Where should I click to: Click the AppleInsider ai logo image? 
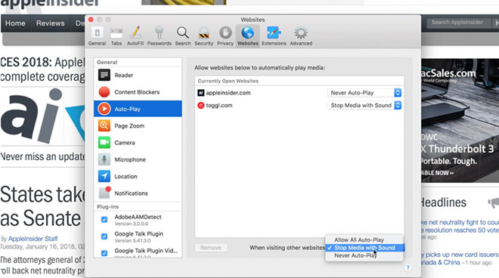tap(42, 116)
